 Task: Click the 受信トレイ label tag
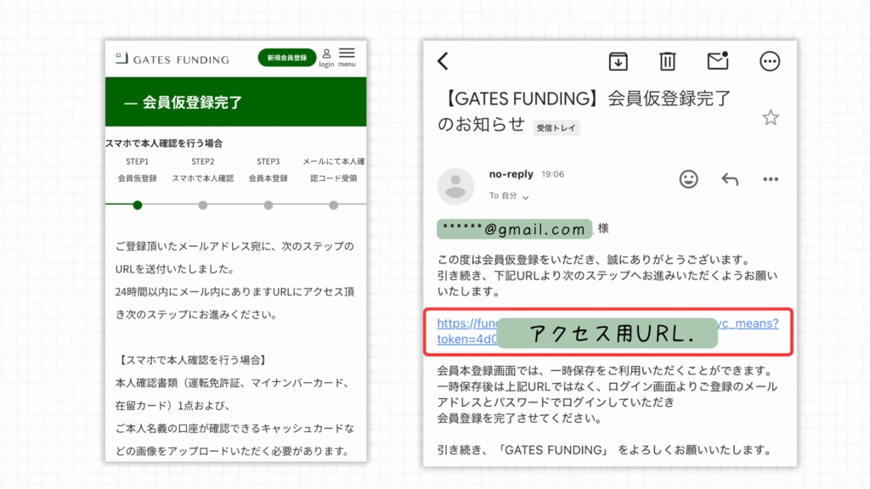coord(556,128)
